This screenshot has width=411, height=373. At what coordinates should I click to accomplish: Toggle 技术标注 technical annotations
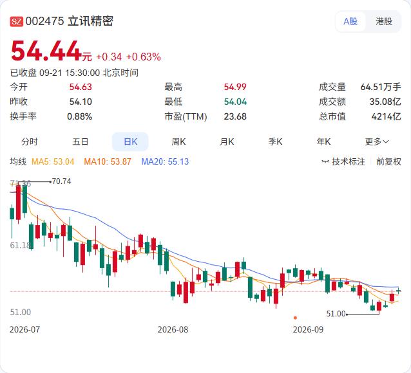pyautogui.click(x=349, y=161)
